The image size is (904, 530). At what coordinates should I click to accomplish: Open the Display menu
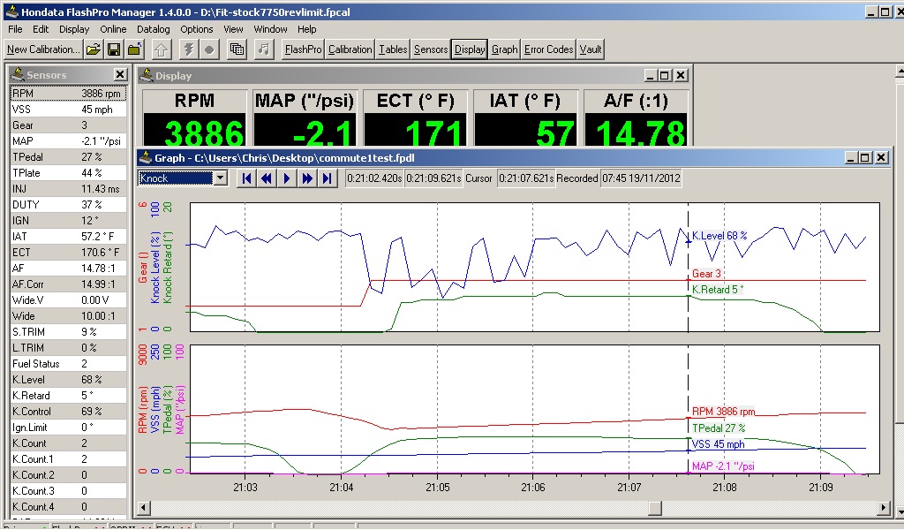[74, 29]
